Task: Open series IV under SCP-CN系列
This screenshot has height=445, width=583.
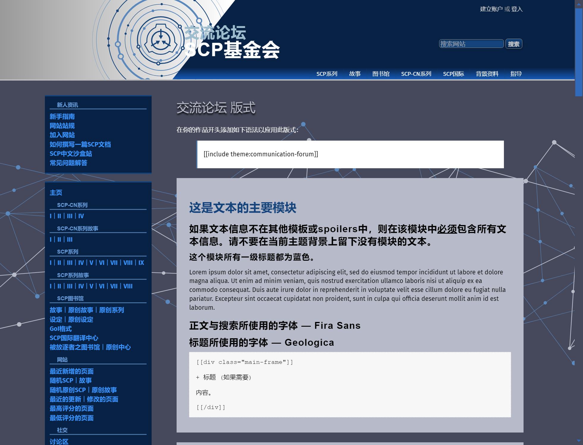Action: click(x=81, y=216)
